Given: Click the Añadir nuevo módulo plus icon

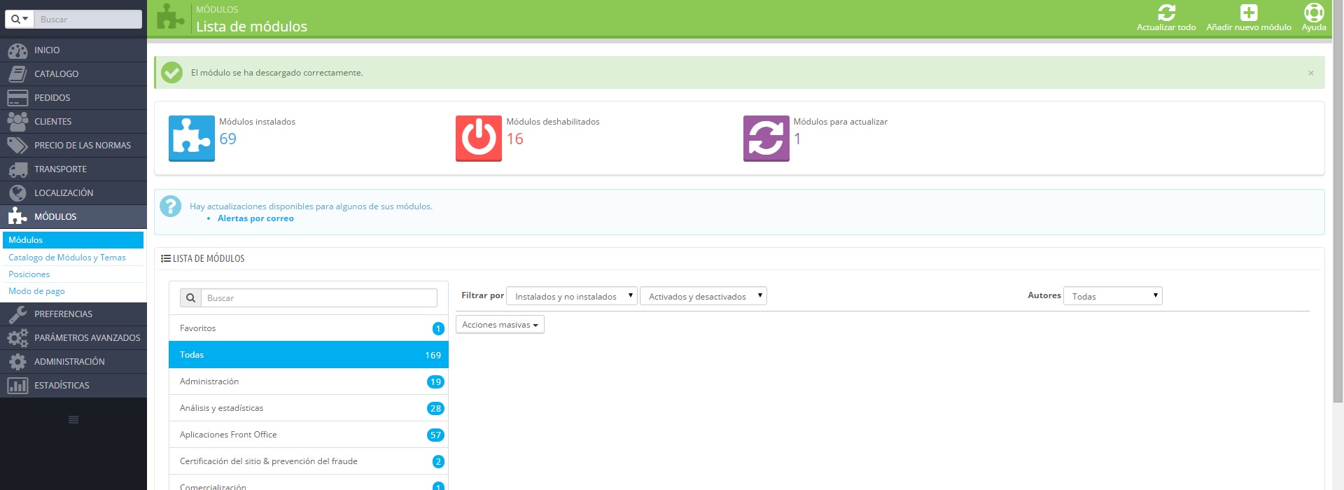Looking at the screenshot, I should coord(1249,13).
